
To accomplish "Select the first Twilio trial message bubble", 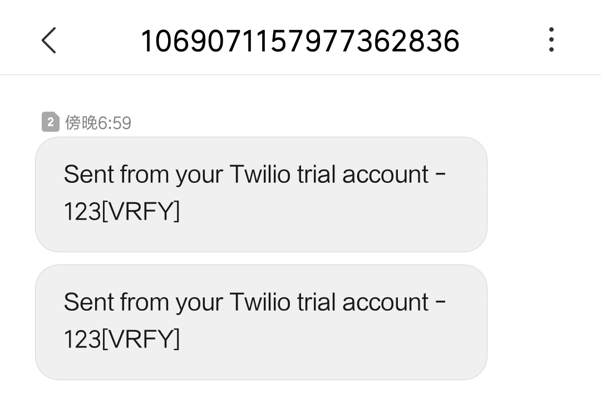I will (x=261, y=194).
